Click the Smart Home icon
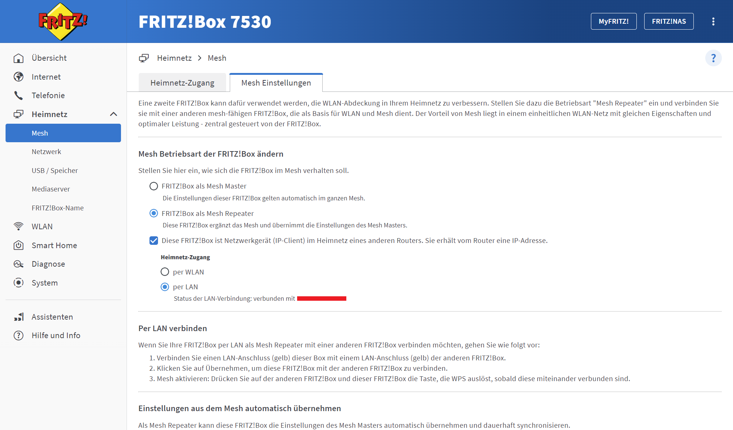This screenshot has height=430, width=733. coord(19,245)
